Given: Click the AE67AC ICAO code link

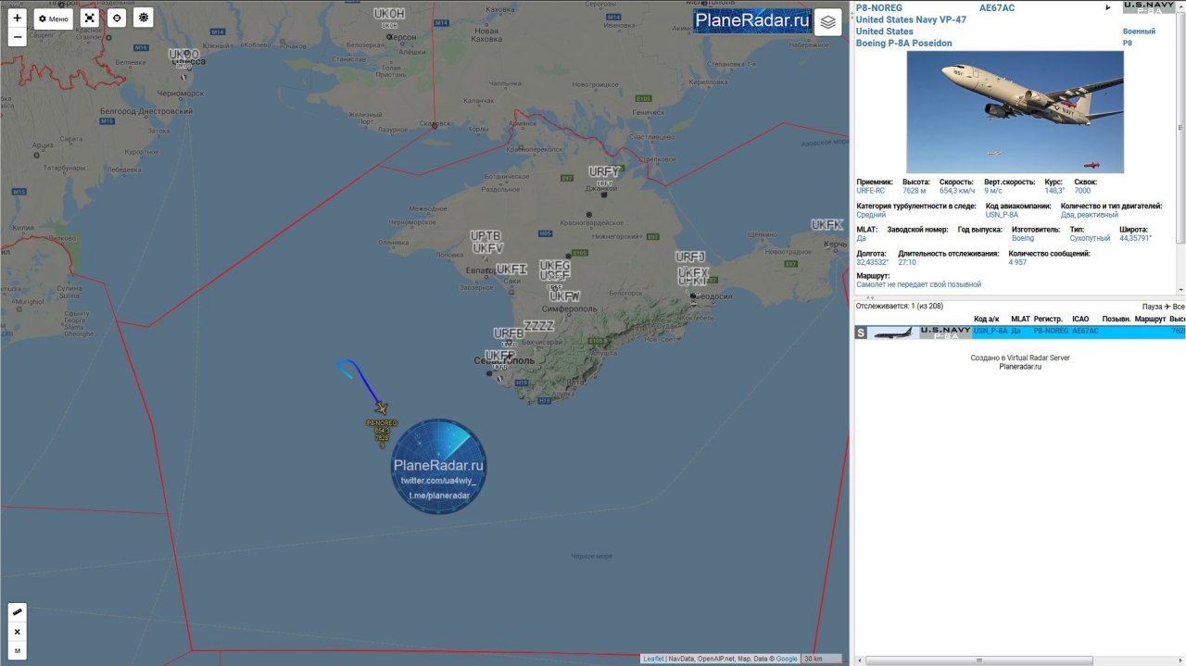Looking at the screenshot, I should pos(997,8).
